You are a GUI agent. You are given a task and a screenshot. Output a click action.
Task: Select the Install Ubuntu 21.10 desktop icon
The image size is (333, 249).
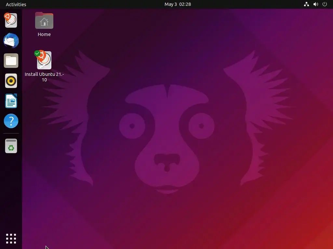click(x=44, y=60)
